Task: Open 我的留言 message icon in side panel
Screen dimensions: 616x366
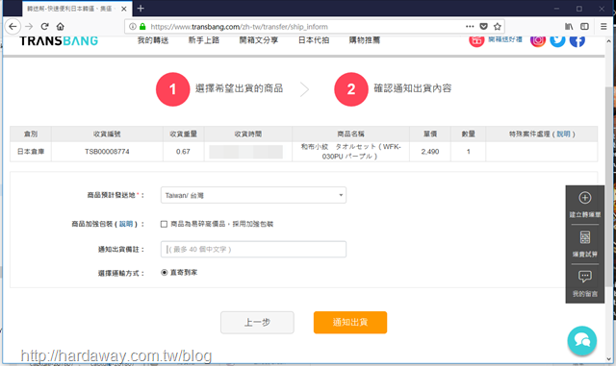Action: (x=585, y=277)
